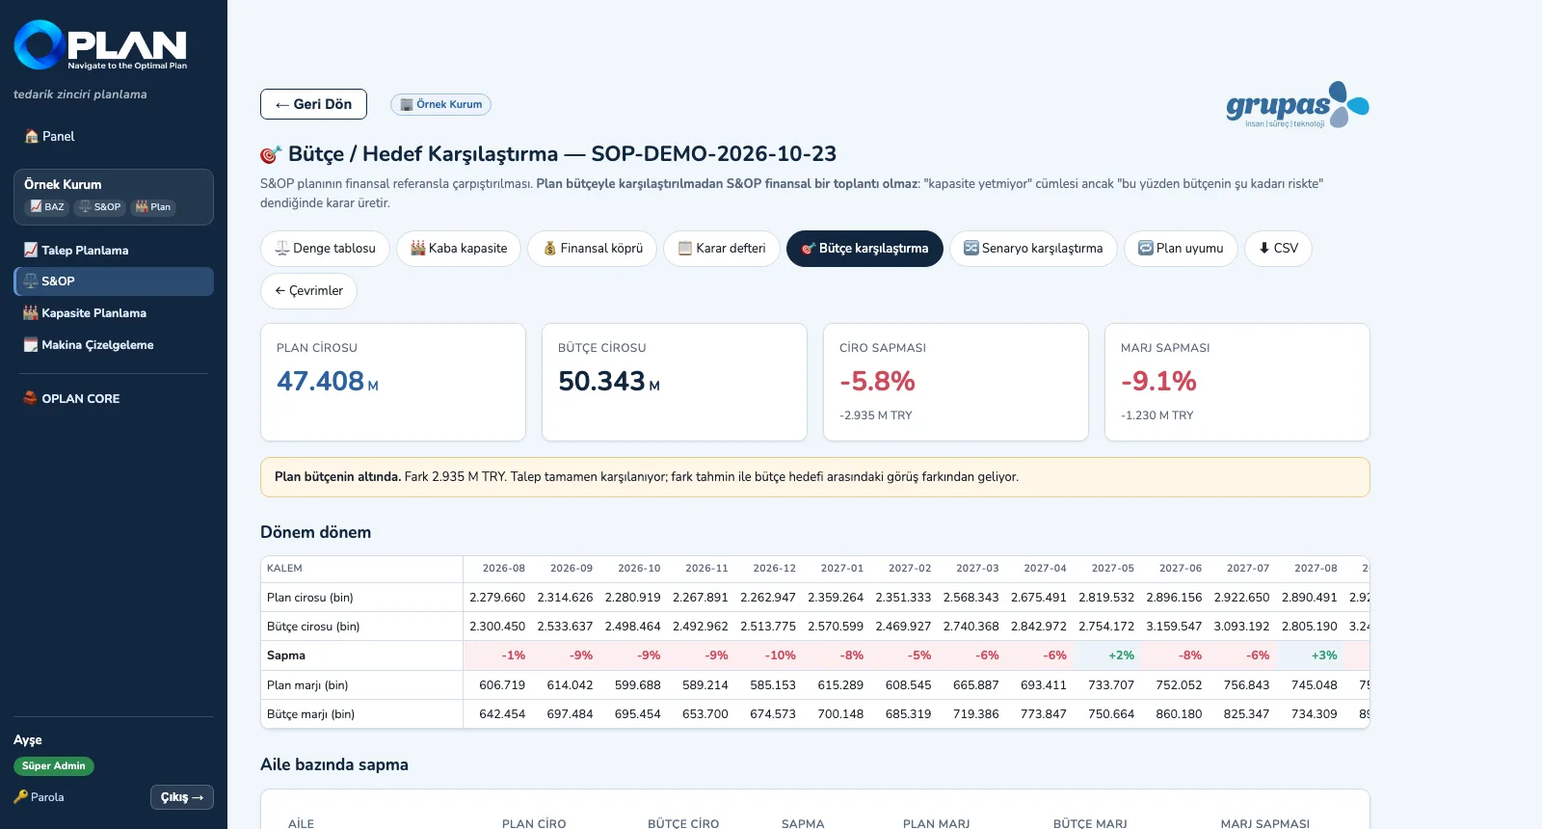Click the Süper Admin badge

(54, 766)
